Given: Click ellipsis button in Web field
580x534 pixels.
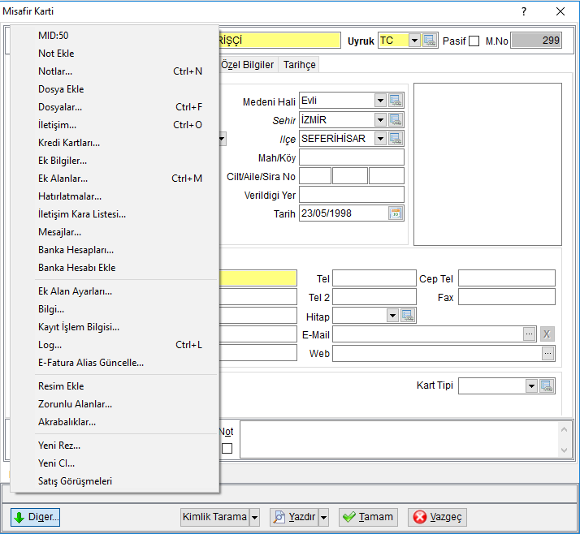Looking at the screenshot, I should [x=548, y=353].
